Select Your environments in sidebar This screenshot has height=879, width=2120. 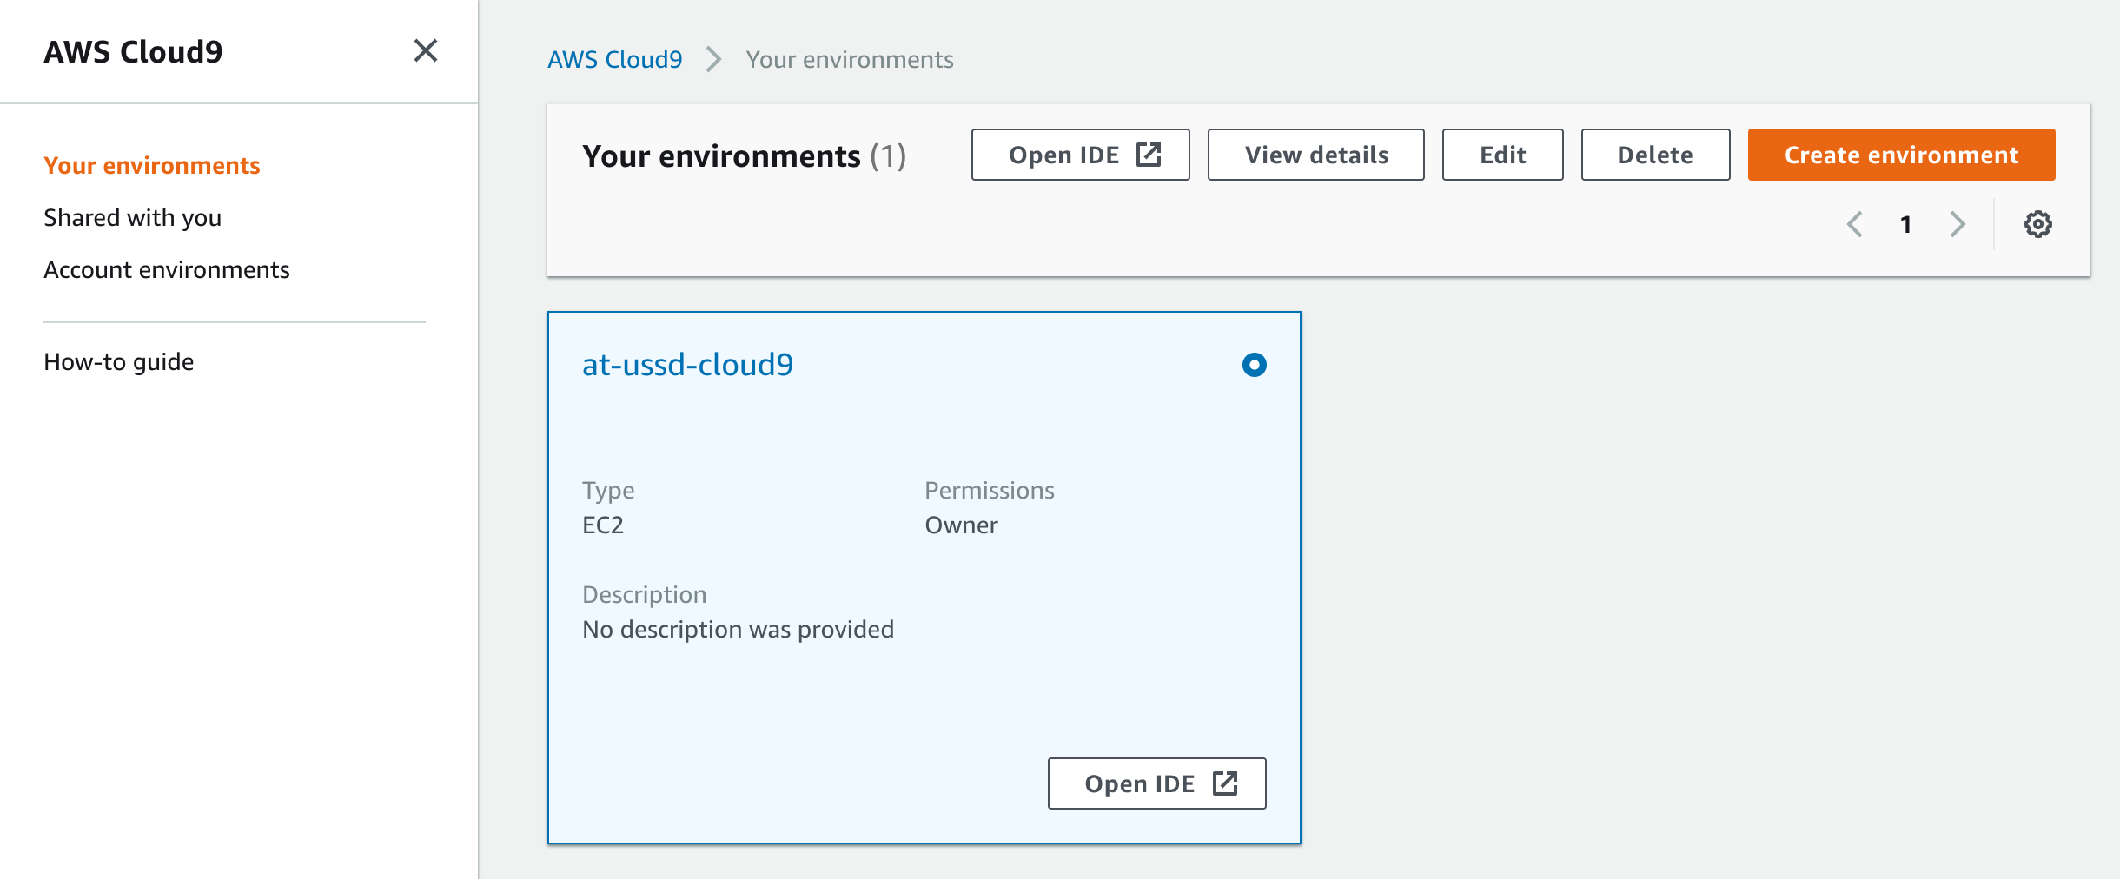(152, 165)
